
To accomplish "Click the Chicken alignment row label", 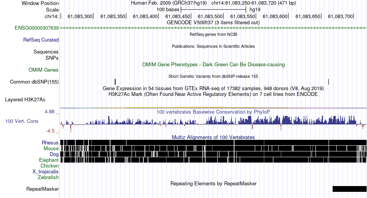I will coord(49,166).
